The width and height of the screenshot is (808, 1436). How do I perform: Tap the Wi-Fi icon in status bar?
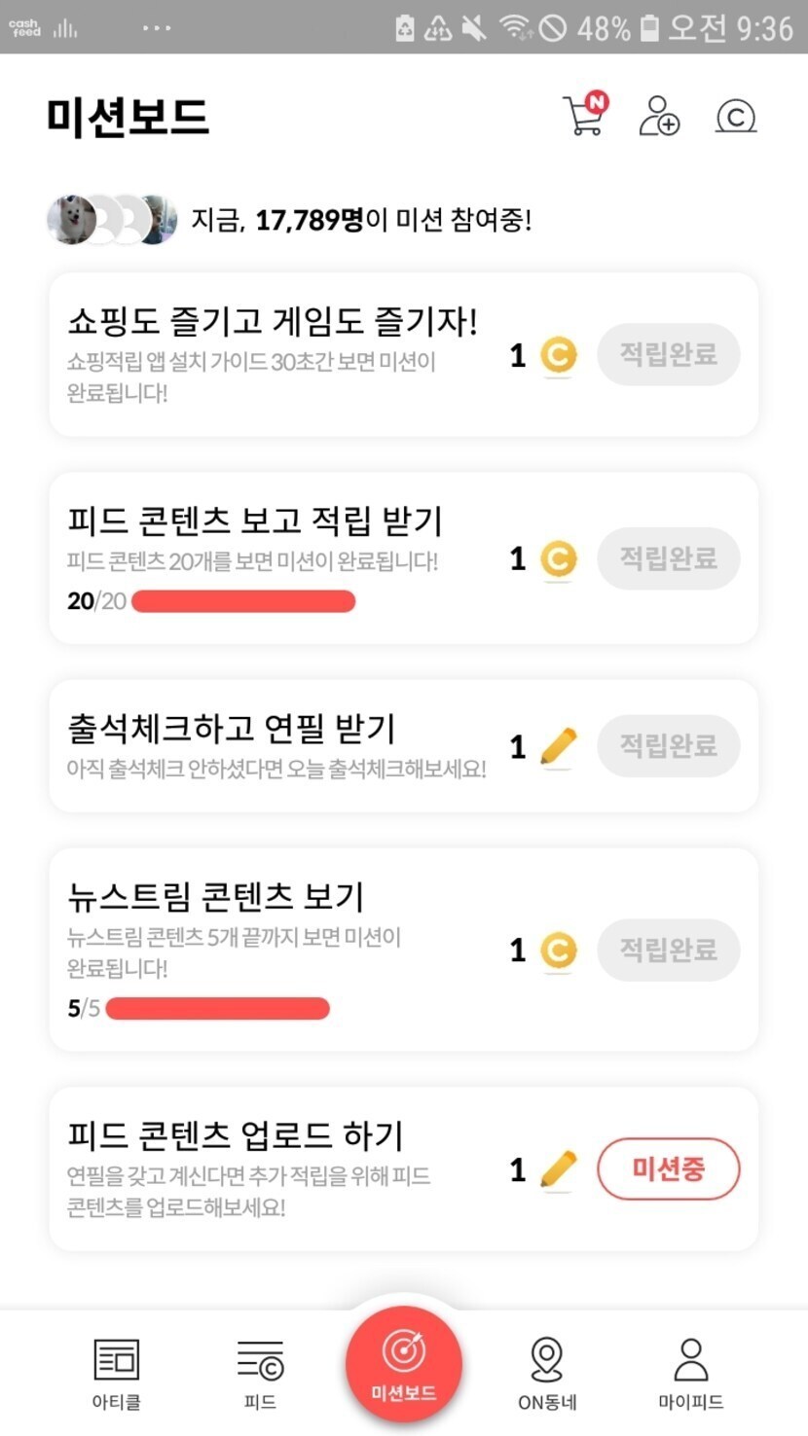pos(514,28)
